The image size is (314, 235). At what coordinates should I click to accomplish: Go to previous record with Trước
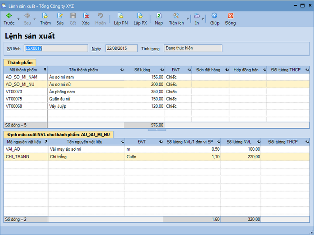tap(9, 19)
